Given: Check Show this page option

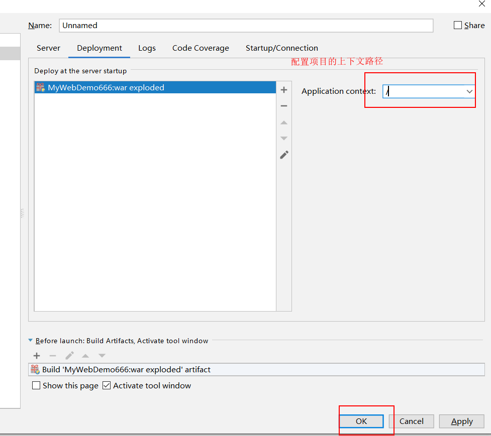Looking at the screenshot, I should tap(36, 385).
